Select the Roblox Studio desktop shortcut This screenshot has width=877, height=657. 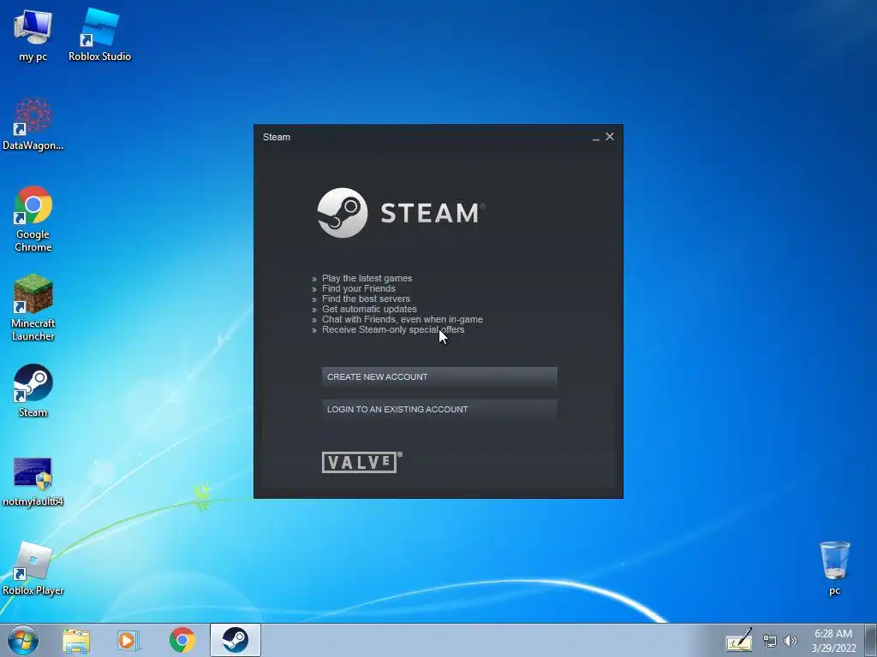pos(99,34)
